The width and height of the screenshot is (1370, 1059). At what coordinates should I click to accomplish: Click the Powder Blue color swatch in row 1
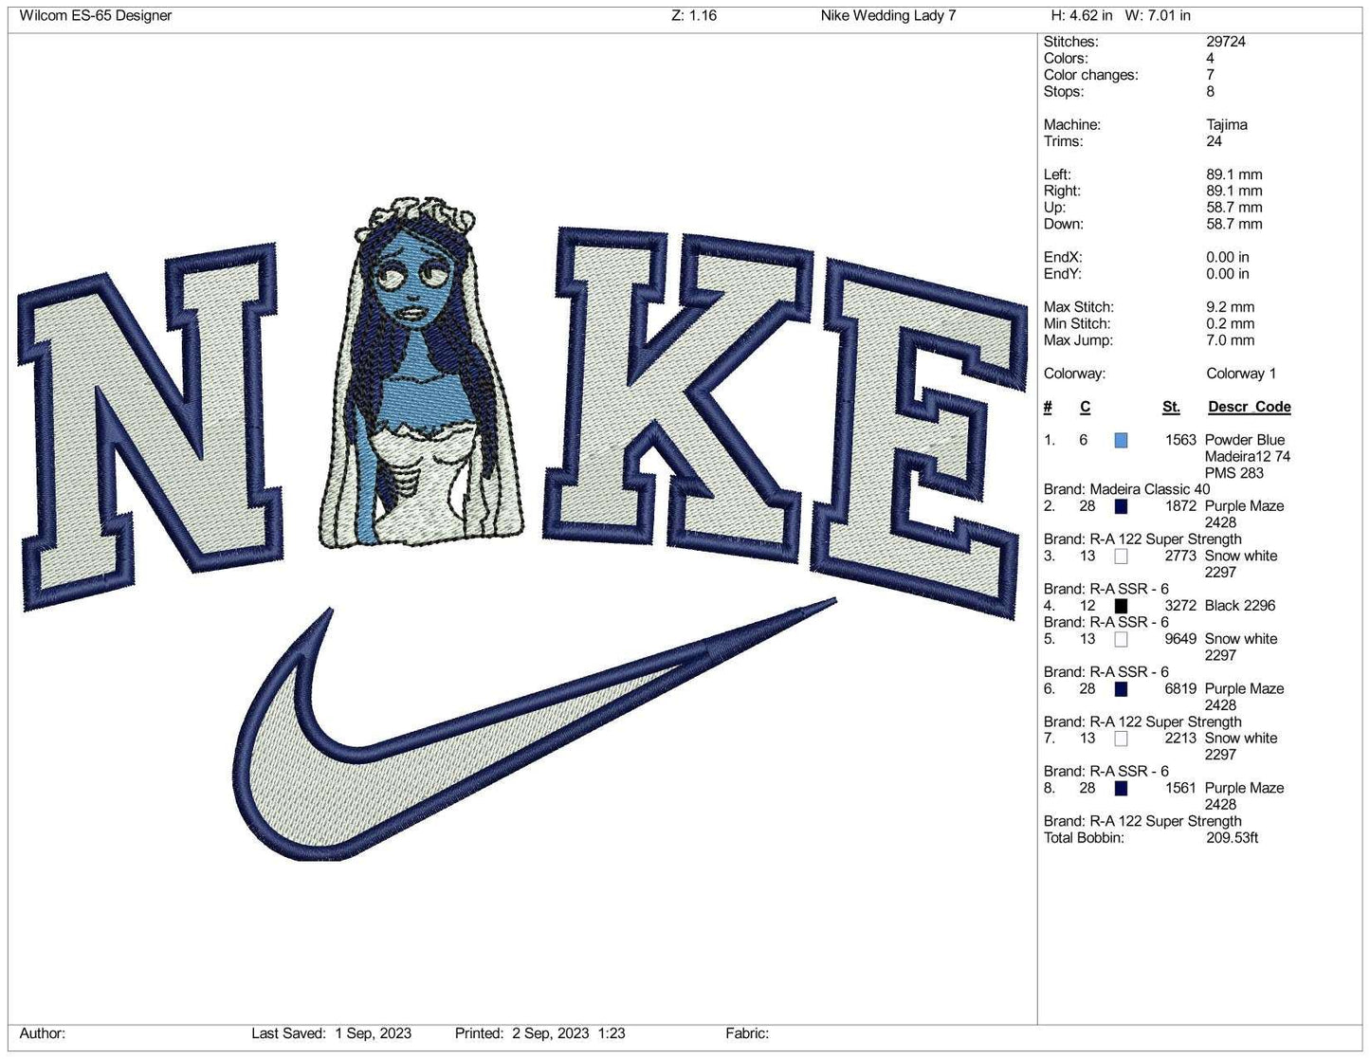pos(1122,441)
